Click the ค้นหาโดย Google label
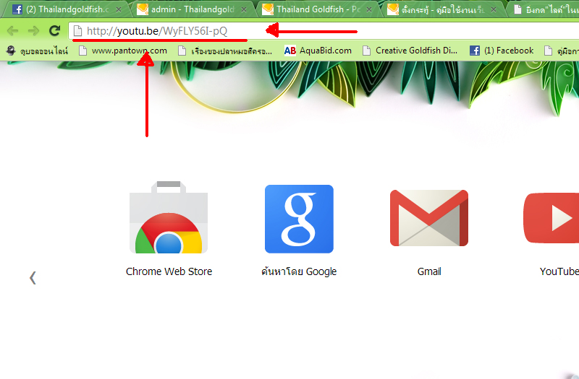 point(299,271)
